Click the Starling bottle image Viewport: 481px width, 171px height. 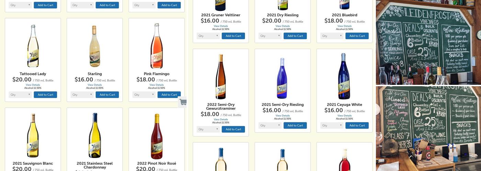click(95, 46)
